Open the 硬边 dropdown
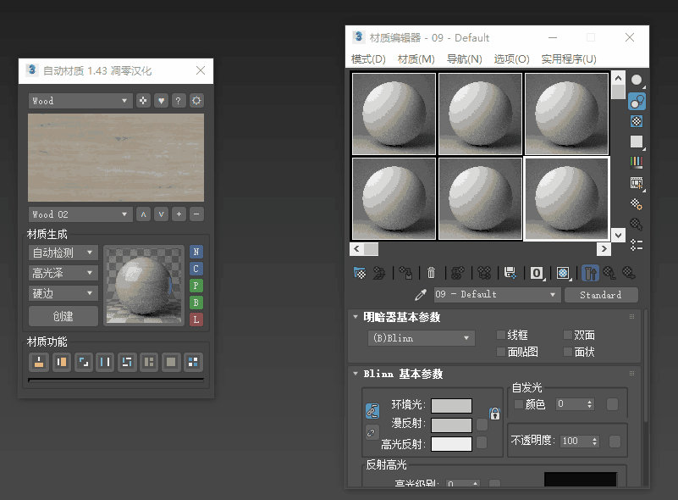The height and width of the screenshot is (500, 678). (63, 293)
